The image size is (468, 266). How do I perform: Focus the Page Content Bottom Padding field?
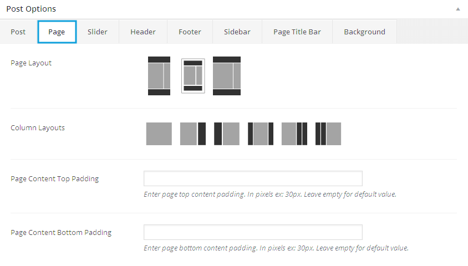pyautogui.click(x=253, y=232)
